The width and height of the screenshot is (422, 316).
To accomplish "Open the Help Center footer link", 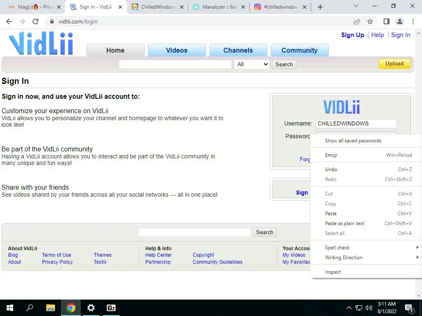I will 159,255.
